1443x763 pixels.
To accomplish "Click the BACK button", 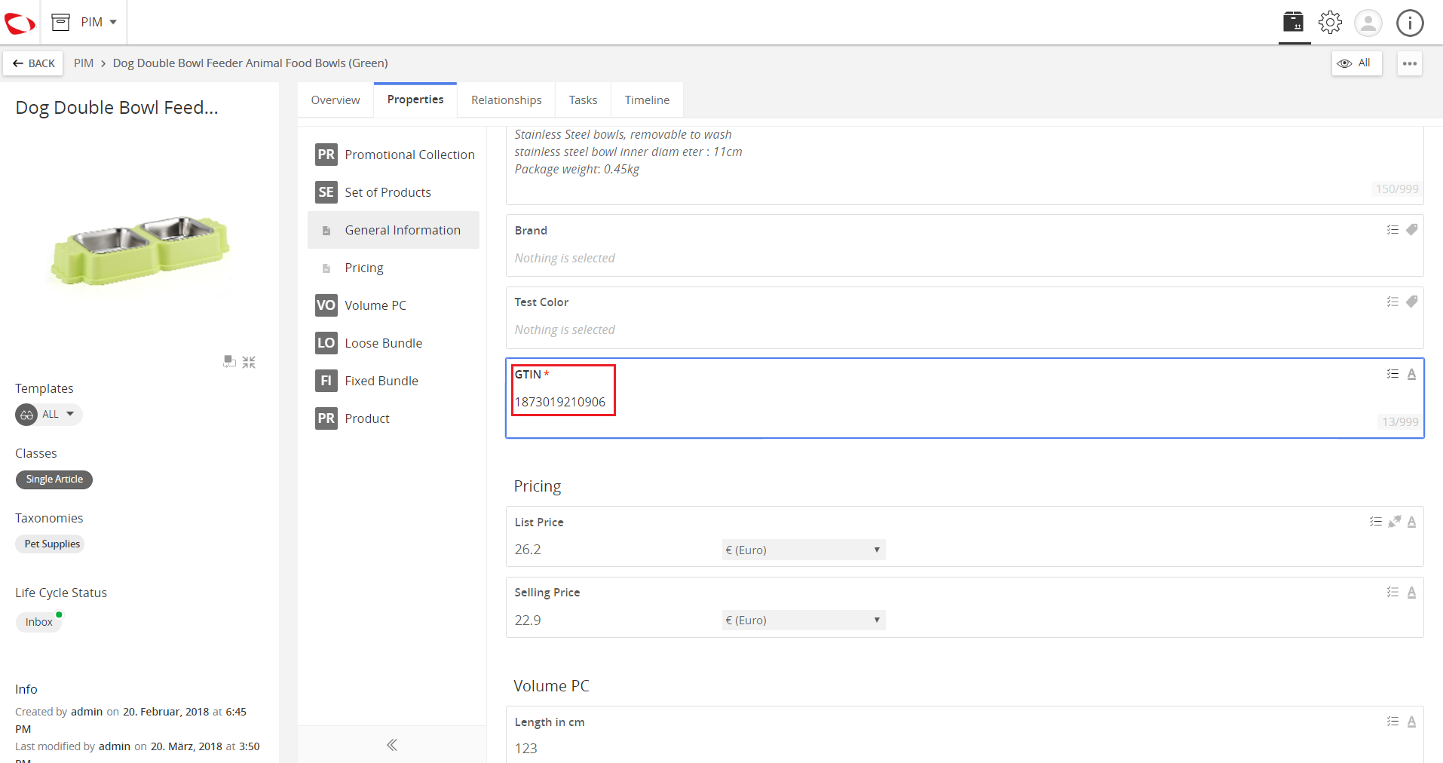I will (34, 63).
